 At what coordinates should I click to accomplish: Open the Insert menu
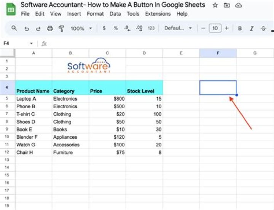point(74,14)
